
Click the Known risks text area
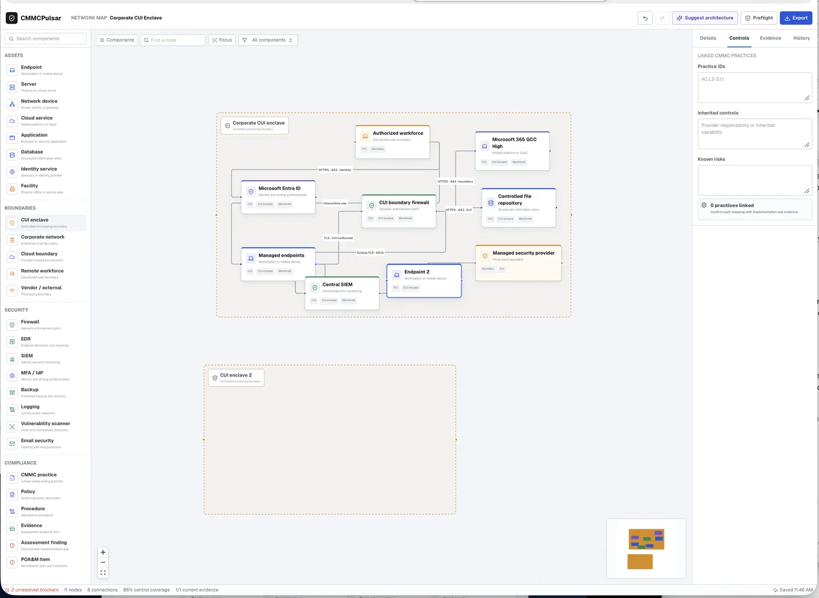pos(755,180)
